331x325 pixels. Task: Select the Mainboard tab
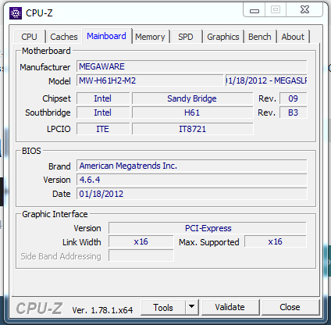(x=106, y=36)
